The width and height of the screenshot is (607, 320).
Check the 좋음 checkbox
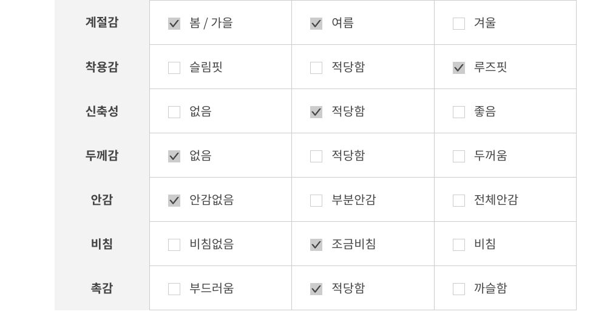459,112
